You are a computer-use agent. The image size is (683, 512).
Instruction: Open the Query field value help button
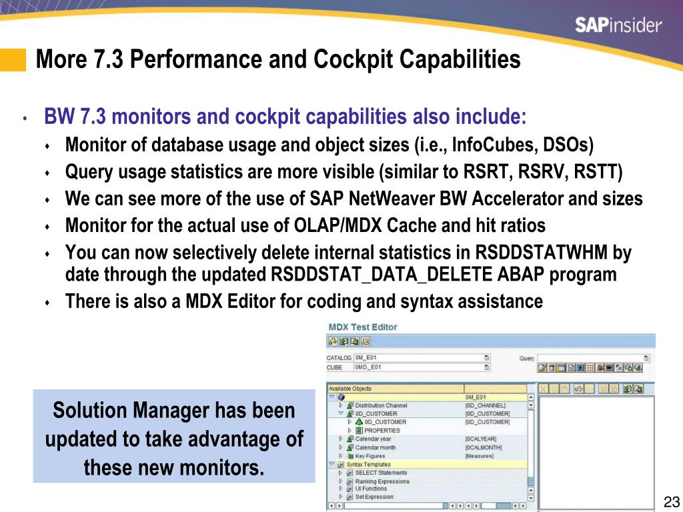[x=646, y=358]
